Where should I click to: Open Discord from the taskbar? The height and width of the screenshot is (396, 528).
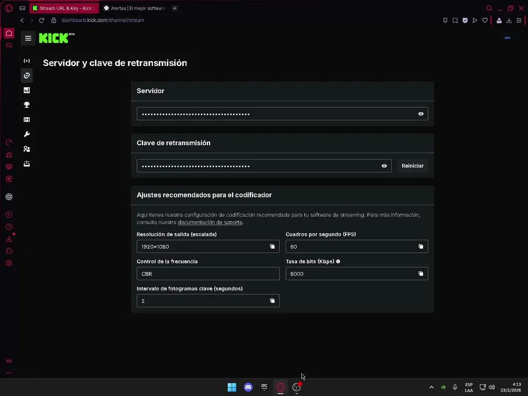tap(248, 387)
